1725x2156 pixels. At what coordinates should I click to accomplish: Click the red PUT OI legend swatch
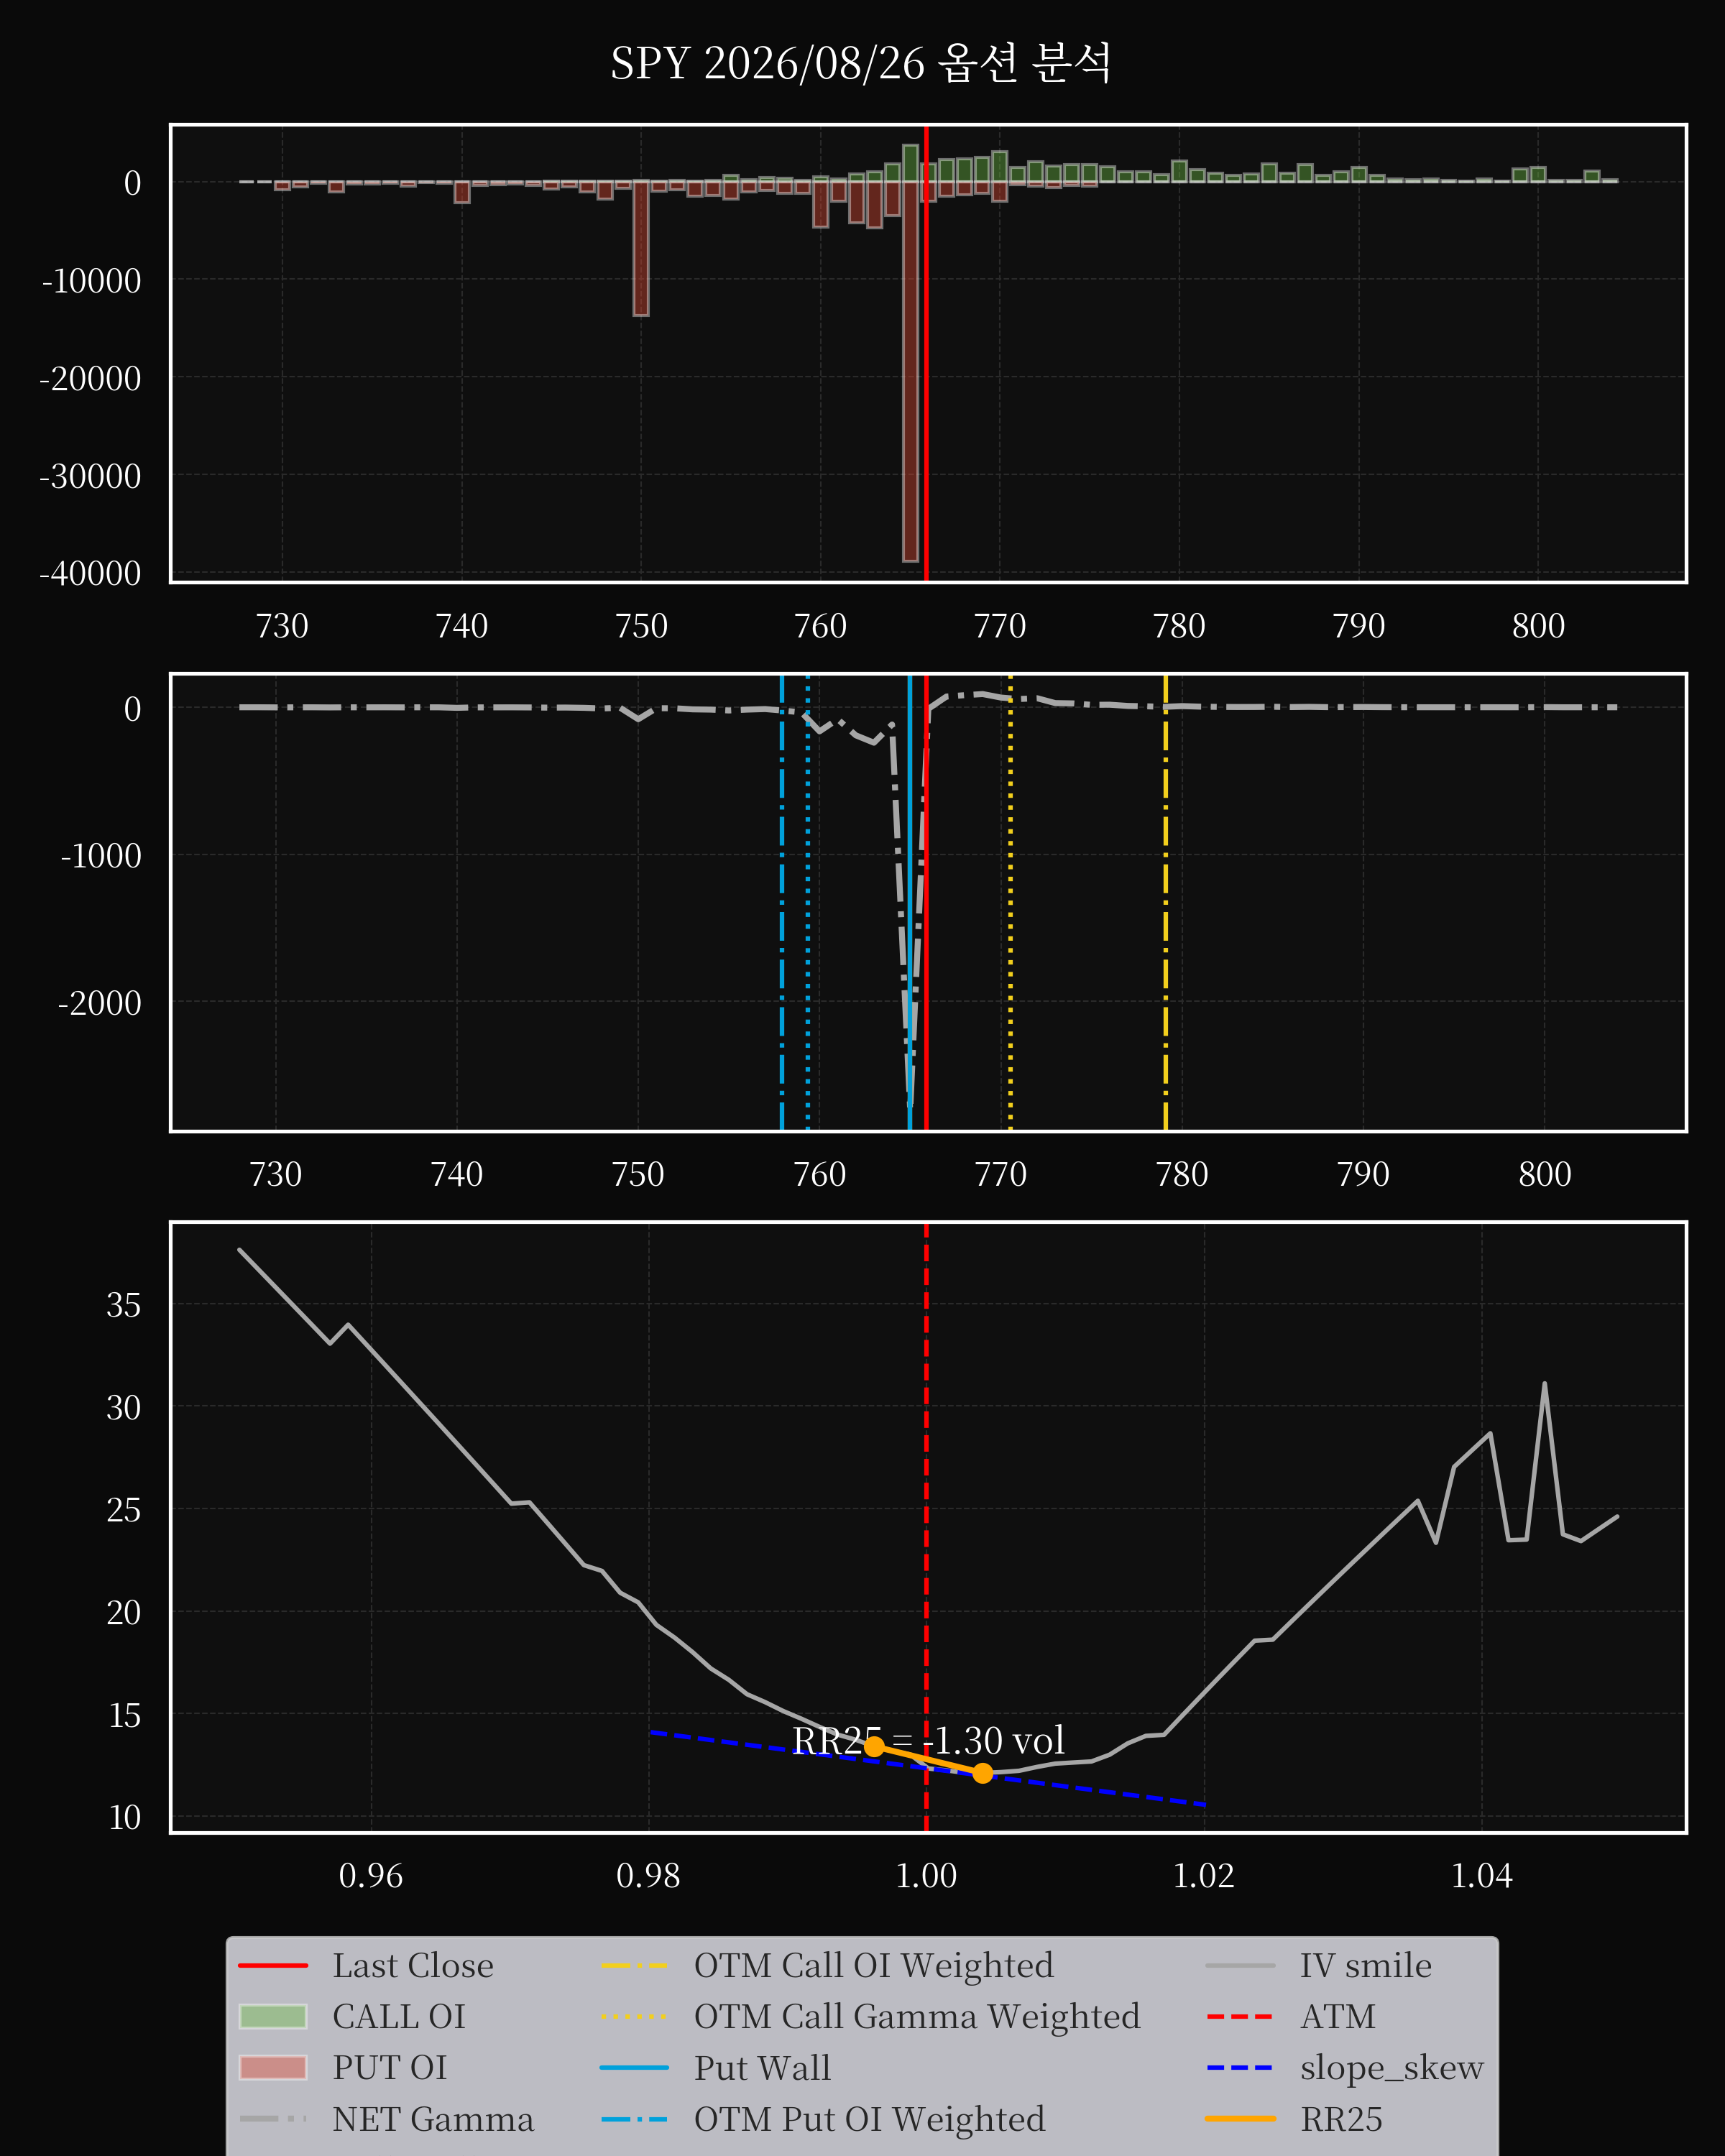coord(273,2068)
